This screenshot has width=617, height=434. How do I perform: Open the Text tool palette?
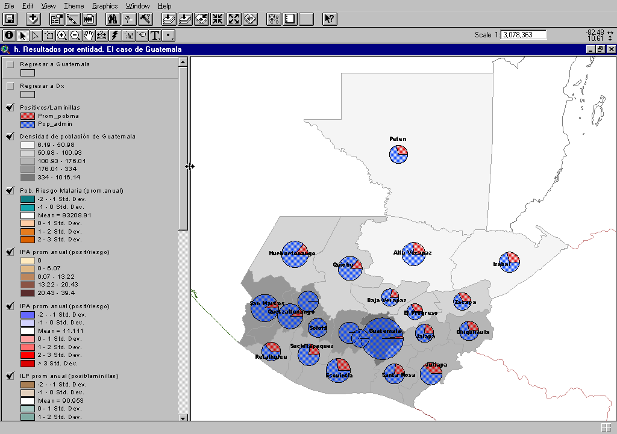tap(155, 36)
